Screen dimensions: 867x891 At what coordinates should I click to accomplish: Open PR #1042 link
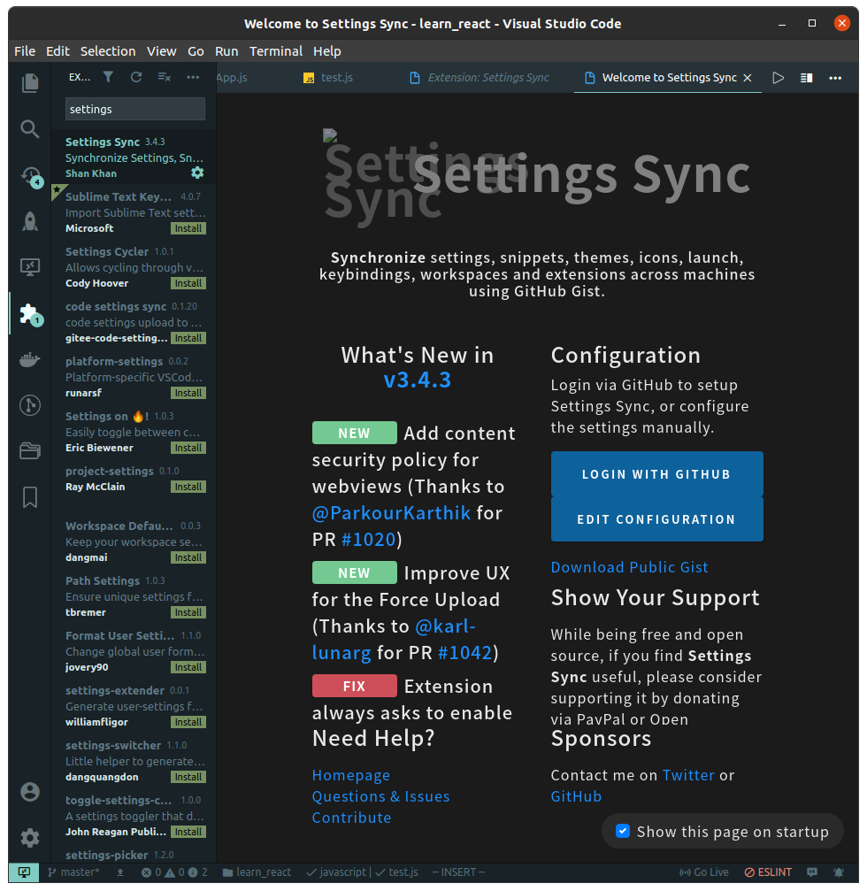465,652
